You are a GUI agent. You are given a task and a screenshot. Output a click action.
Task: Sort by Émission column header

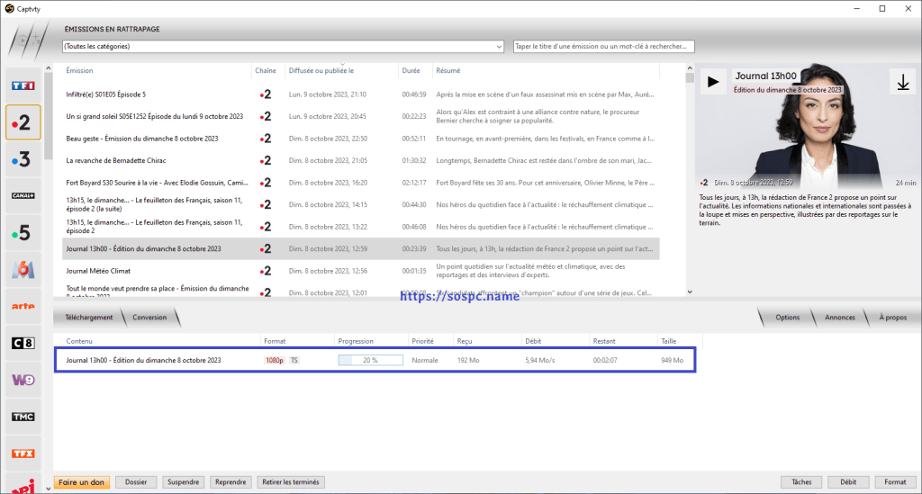79,70
